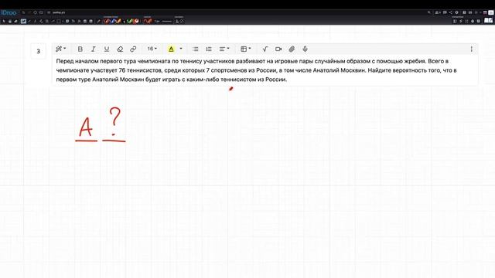Open the text styles magic wand dropdown
This screenshot has height=278, width=495.
pyautogui.click(x=60, y=49)
